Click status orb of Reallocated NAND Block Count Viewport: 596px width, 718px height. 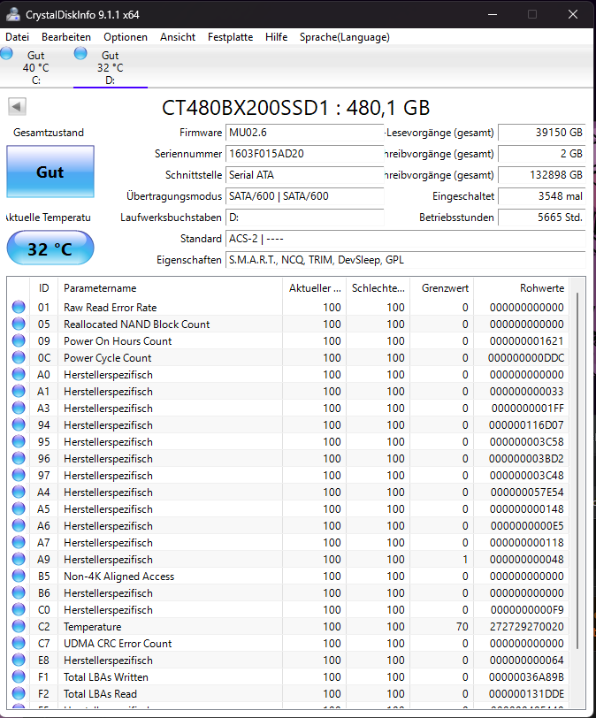[19, 324]
